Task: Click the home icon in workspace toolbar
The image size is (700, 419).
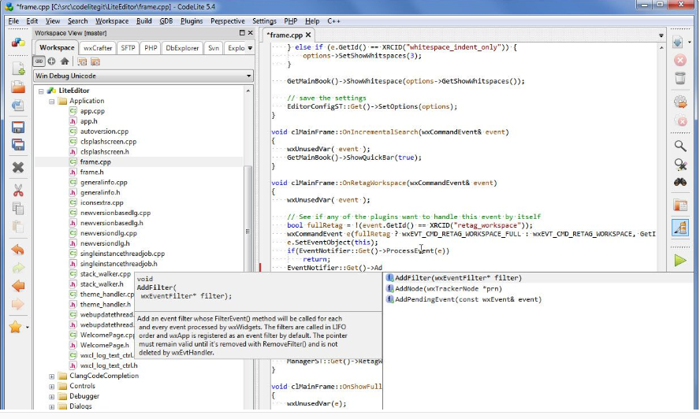Action: [65, 61]
